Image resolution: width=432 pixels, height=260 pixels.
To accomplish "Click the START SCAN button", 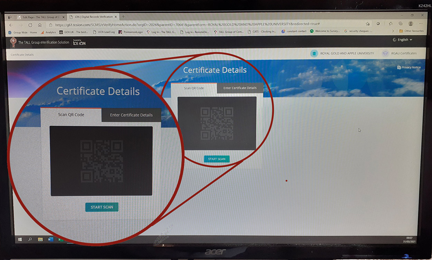I will [x=217, y=159].
